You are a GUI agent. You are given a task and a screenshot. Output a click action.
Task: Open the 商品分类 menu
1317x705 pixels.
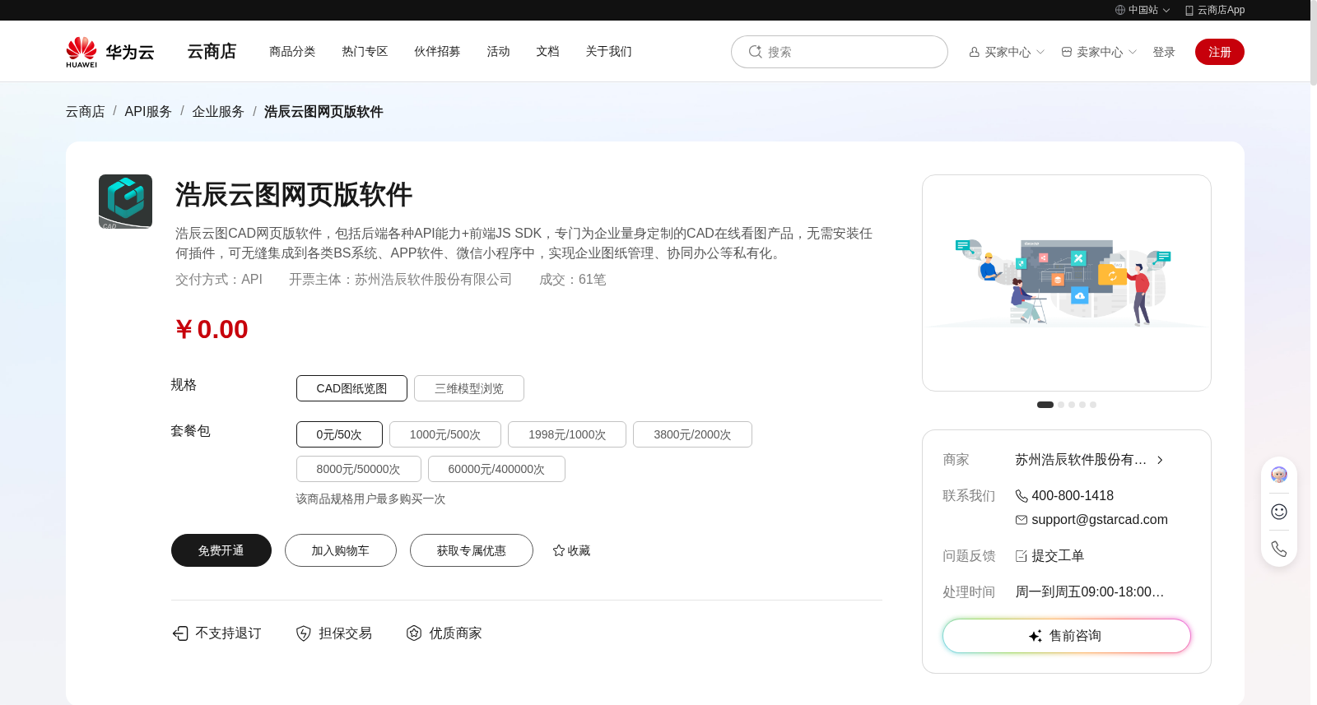coord(292,51)
